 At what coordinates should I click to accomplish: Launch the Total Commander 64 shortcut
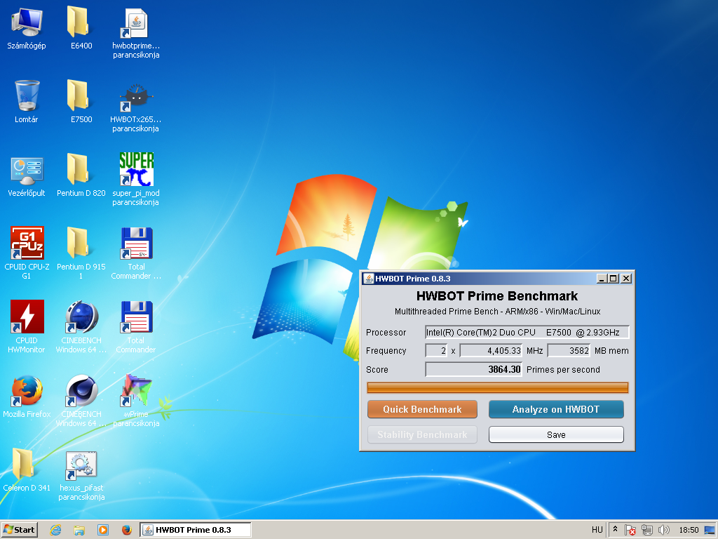136,253
